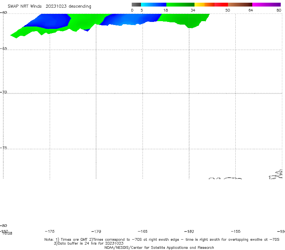Click the magenta-purple segment of the color bar
This screenshot has height=250, width=285.
tap(267, 5)
